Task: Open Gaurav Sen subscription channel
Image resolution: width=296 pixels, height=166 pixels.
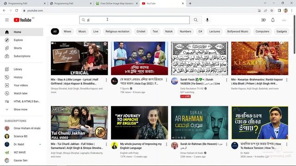Action: point(22,160)
